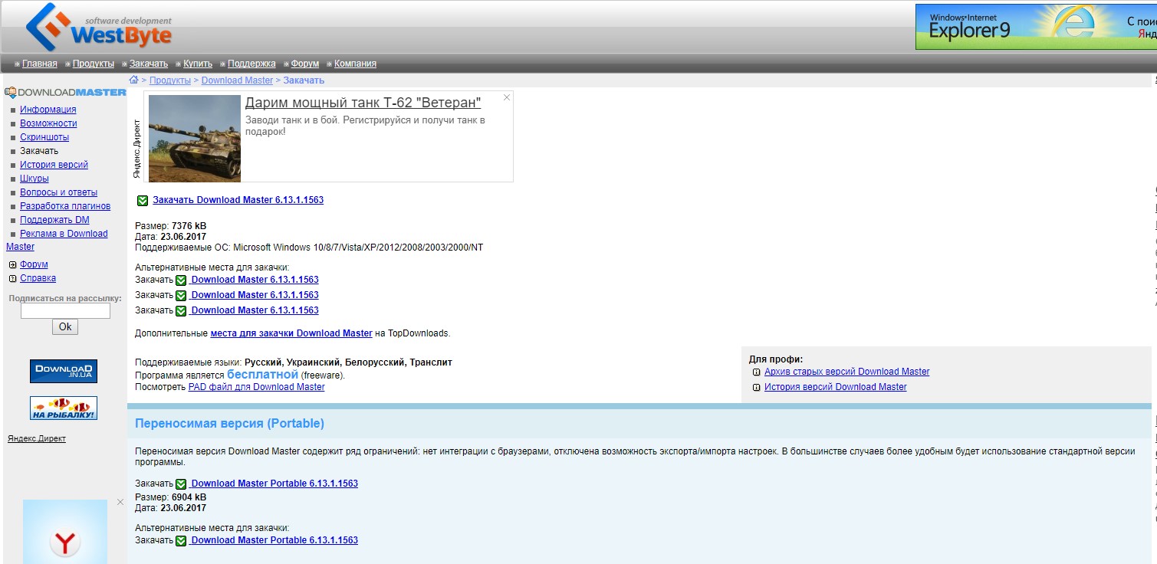This screenshot has height=564, width=1157.
Task: Open the Продукты menu item
Action: 94,64
